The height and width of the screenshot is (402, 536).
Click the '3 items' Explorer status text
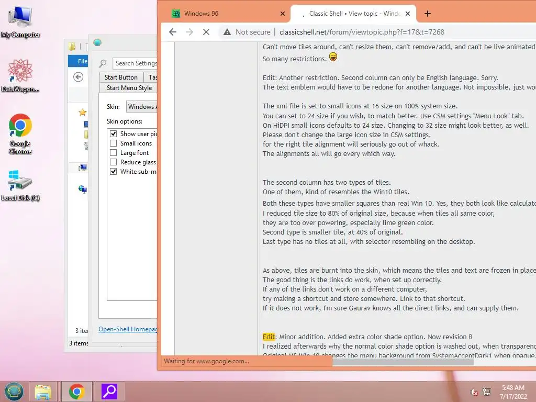click(x=79, y=343)
